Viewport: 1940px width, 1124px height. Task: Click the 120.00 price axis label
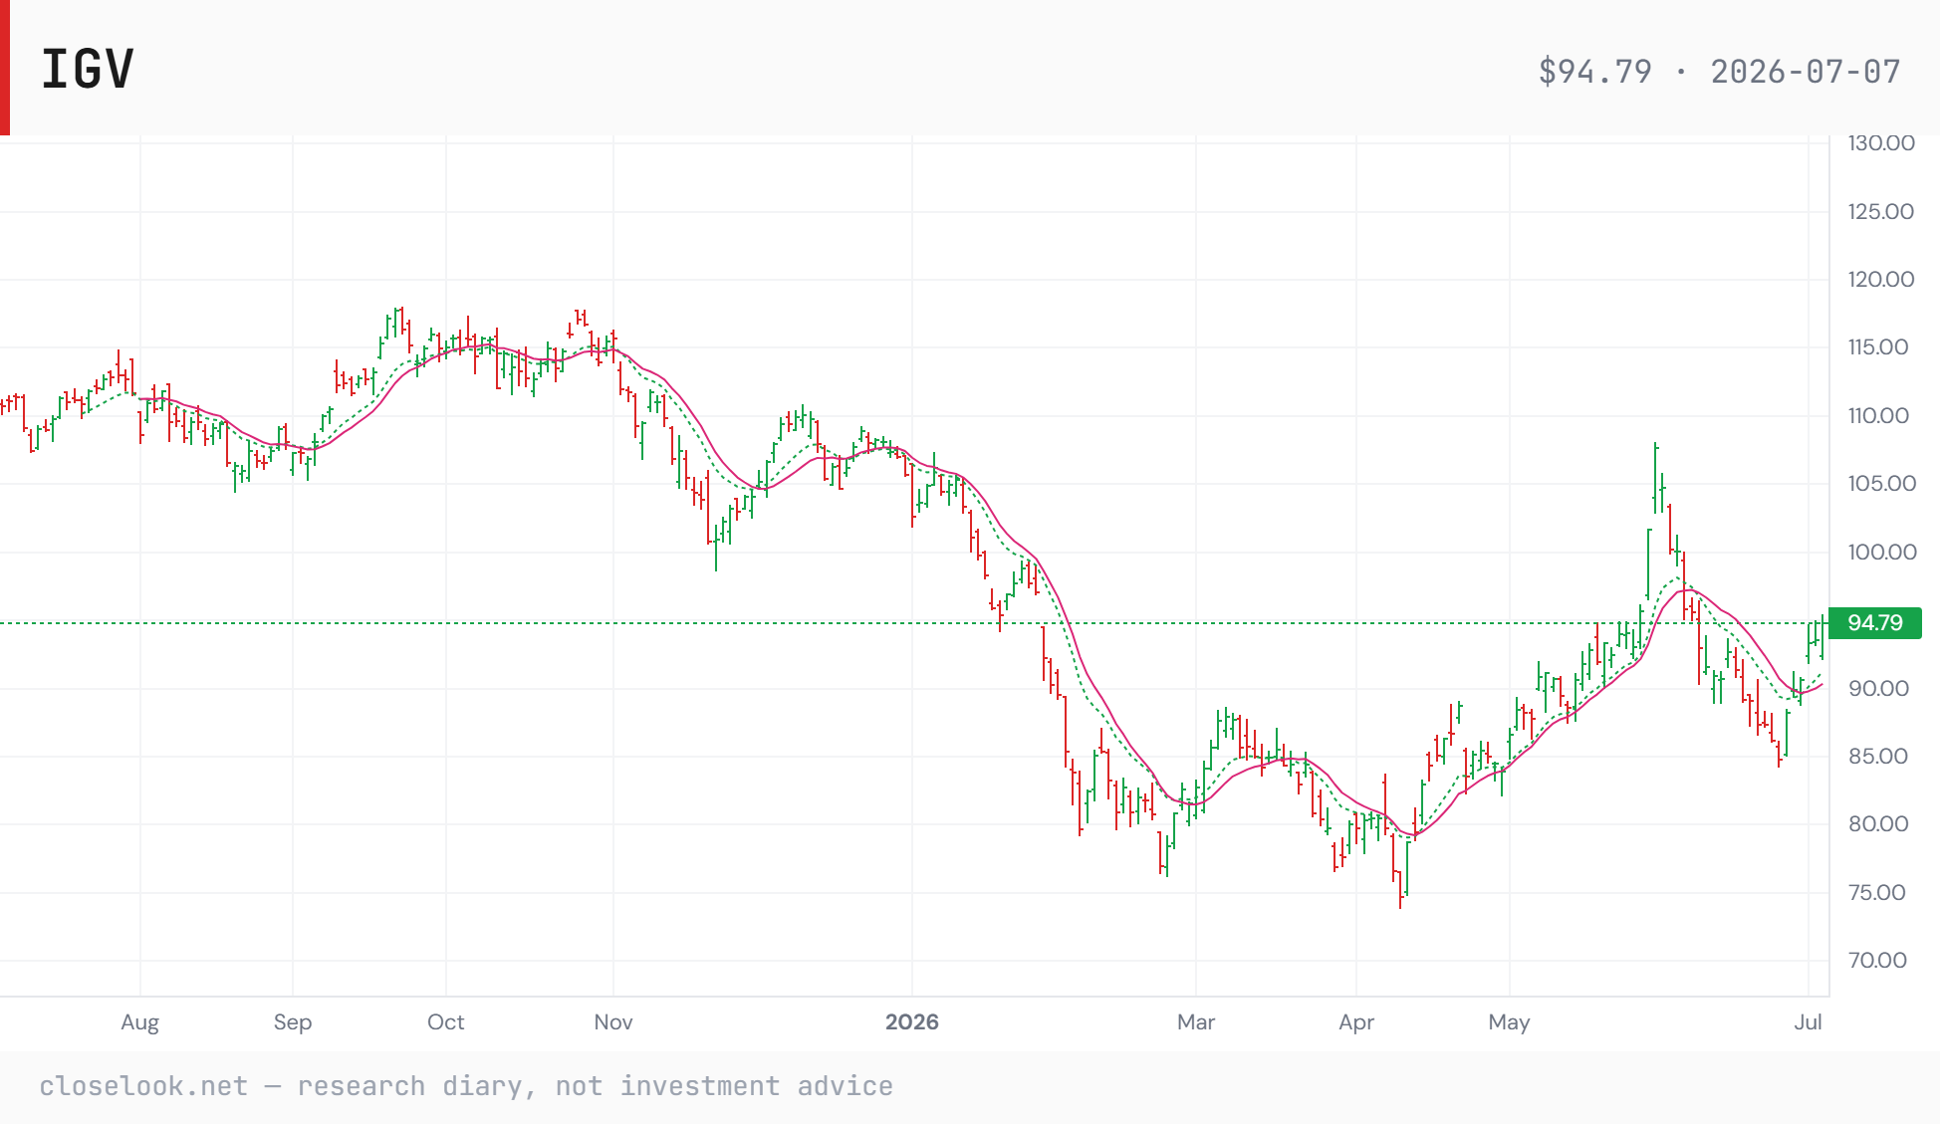click(x=1881, y=280)
